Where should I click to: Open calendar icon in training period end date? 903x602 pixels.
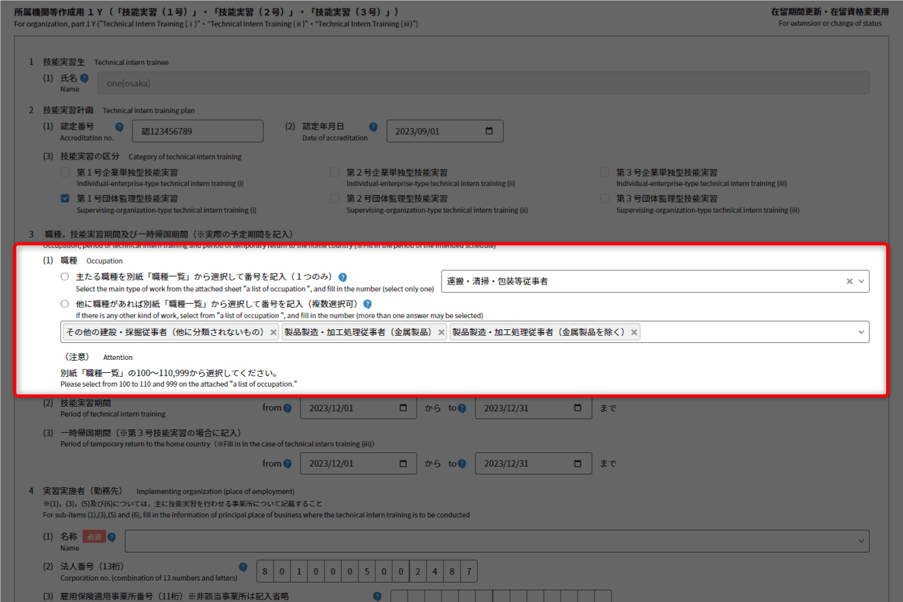pyautogui.click(x=577, y=408)
